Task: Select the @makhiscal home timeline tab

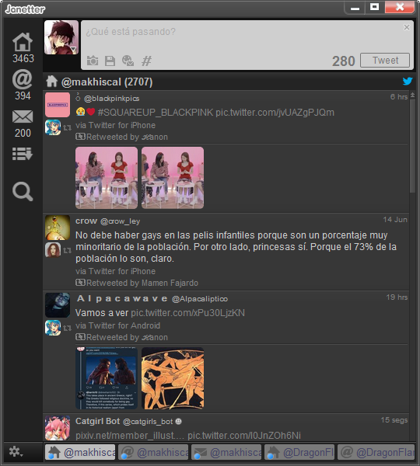Action: point(80,452)
